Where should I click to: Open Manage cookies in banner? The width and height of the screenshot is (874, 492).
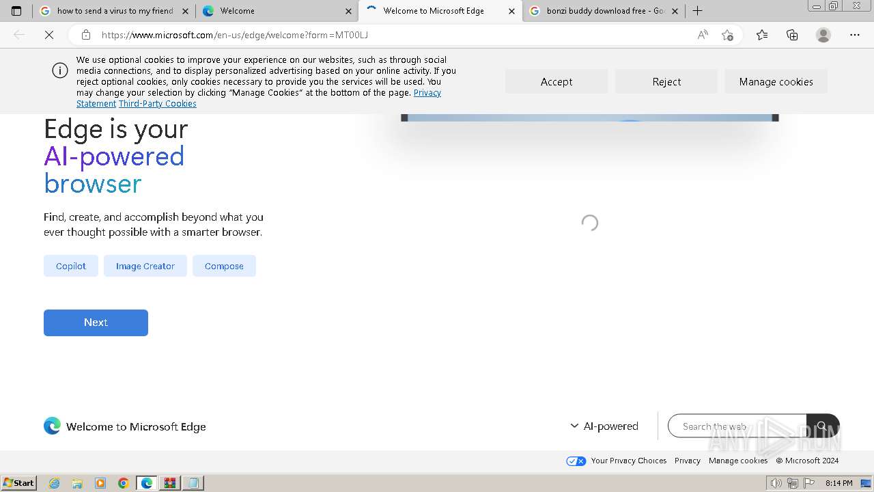point(776,81)
